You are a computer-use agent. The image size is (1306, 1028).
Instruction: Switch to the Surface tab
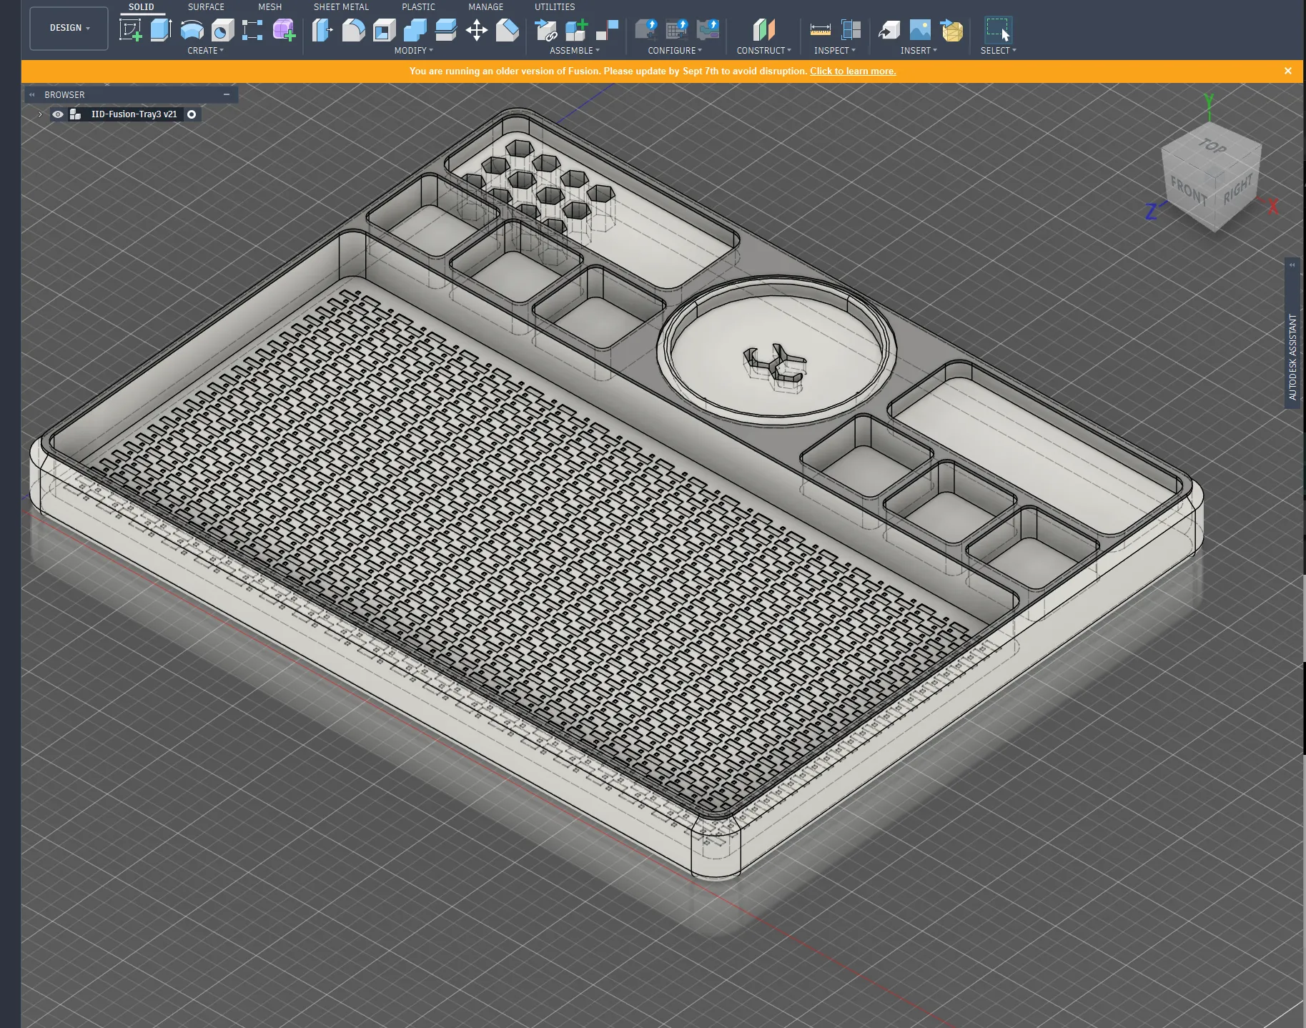coord(206,7)
